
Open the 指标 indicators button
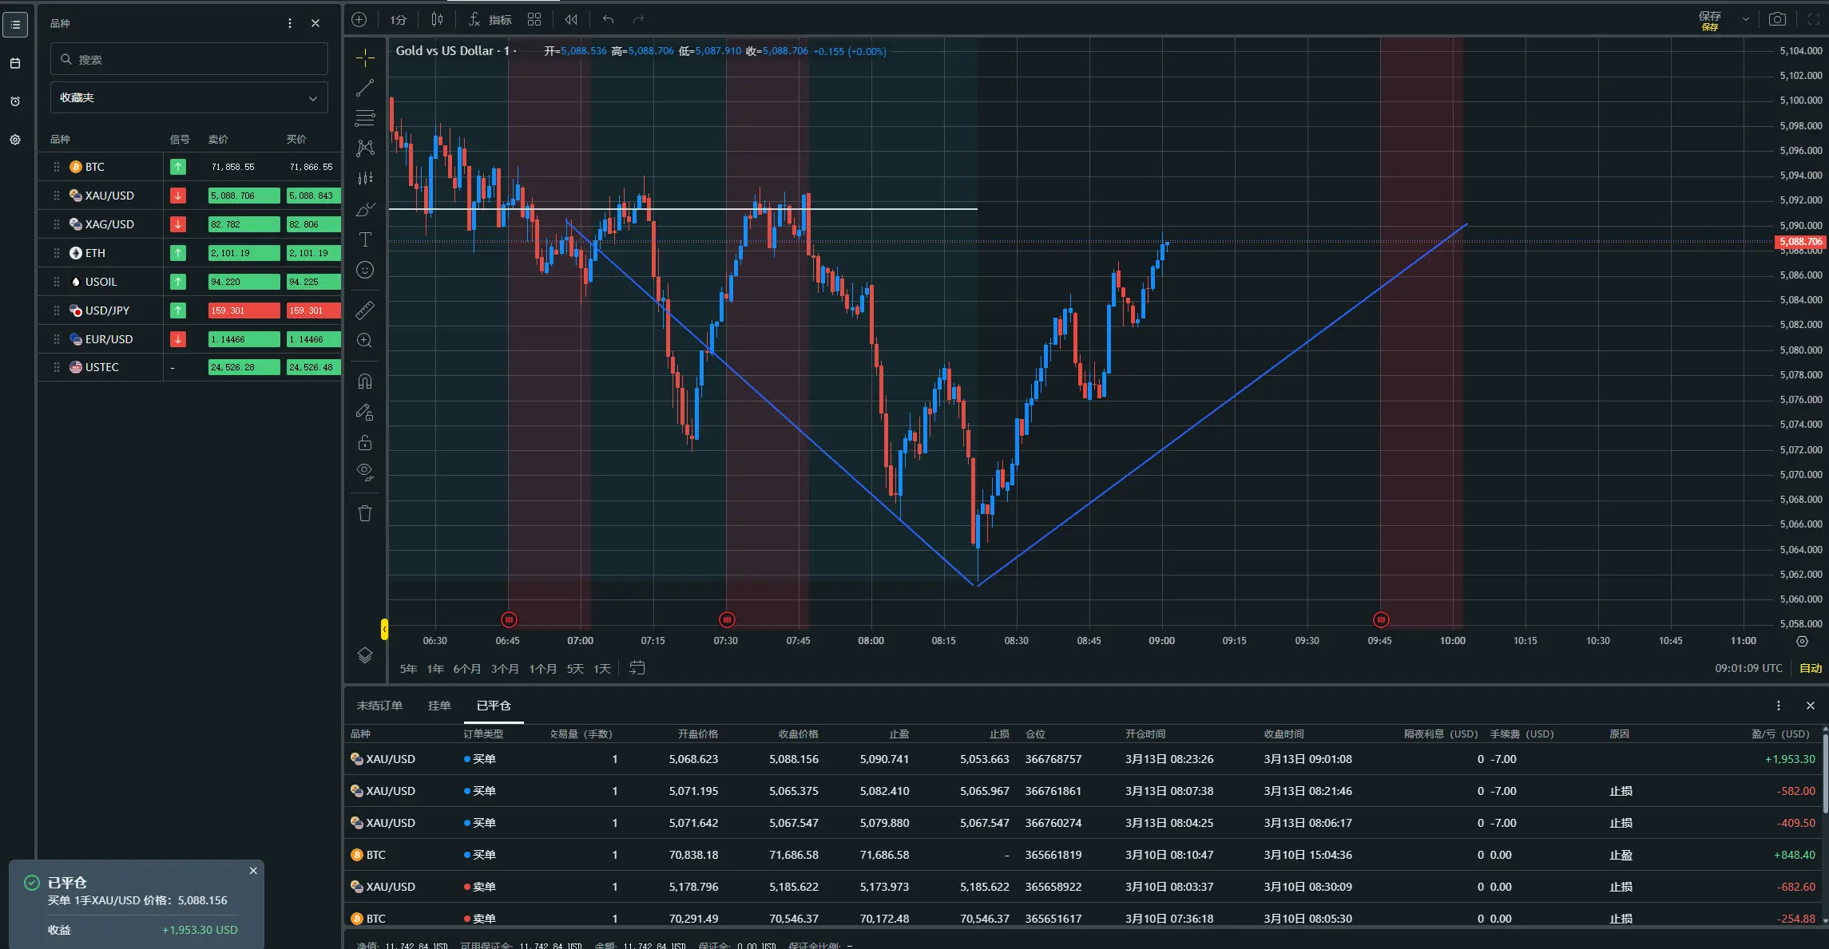click(490, 19)
